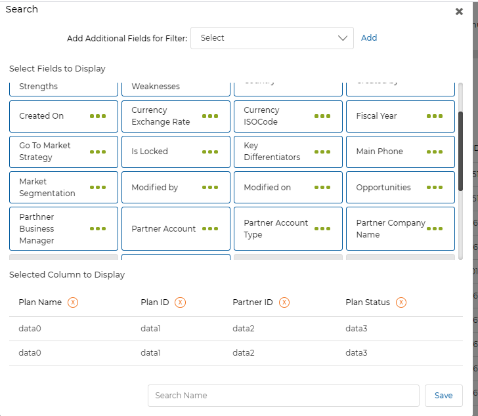Click the Partner ID column header
The width and height of the screenshot is (478, 416).
pyautogui.click(x=253, y=302)
